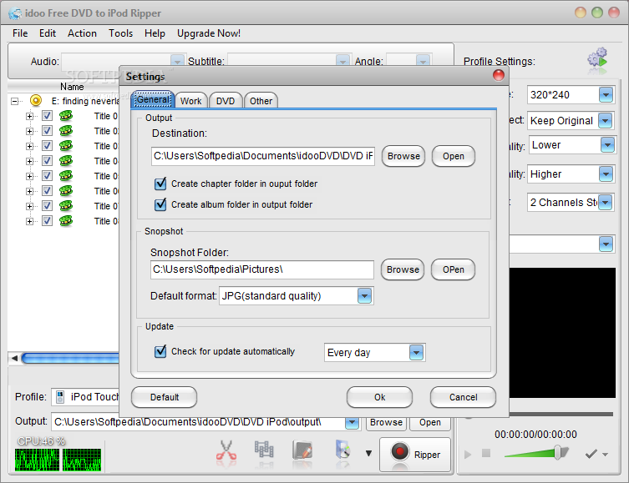Click the film reel icon of Title 01

click(66, 116)
